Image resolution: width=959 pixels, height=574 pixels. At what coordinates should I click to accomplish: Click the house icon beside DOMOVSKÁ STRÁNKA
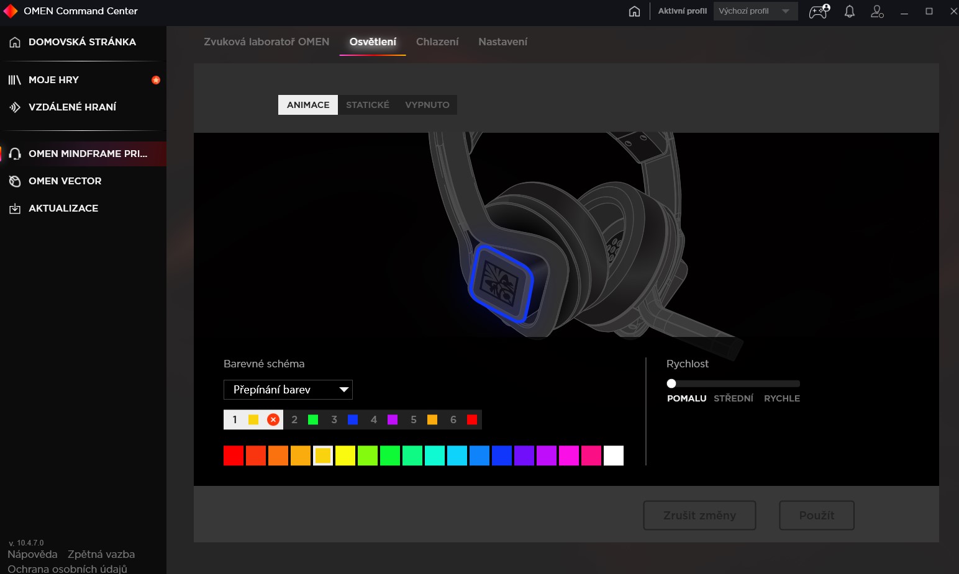coord(15,42)
